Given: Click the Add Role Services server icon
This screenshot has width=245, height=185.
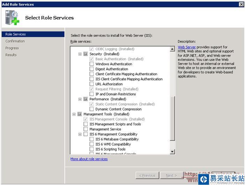Looking at the screenshot, I should 12,18.
